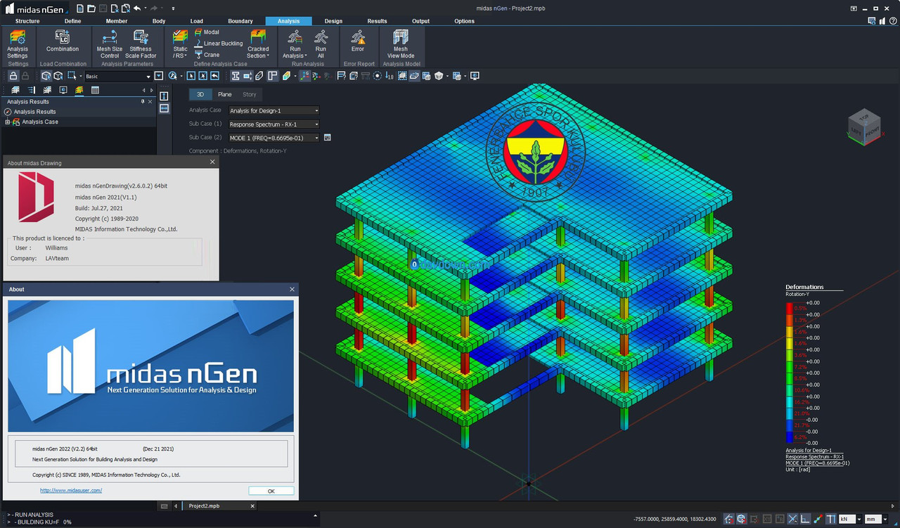This screenshot has height=528, width=900.
Task: Click the vertical fit view icon
Action: point(163,96)
